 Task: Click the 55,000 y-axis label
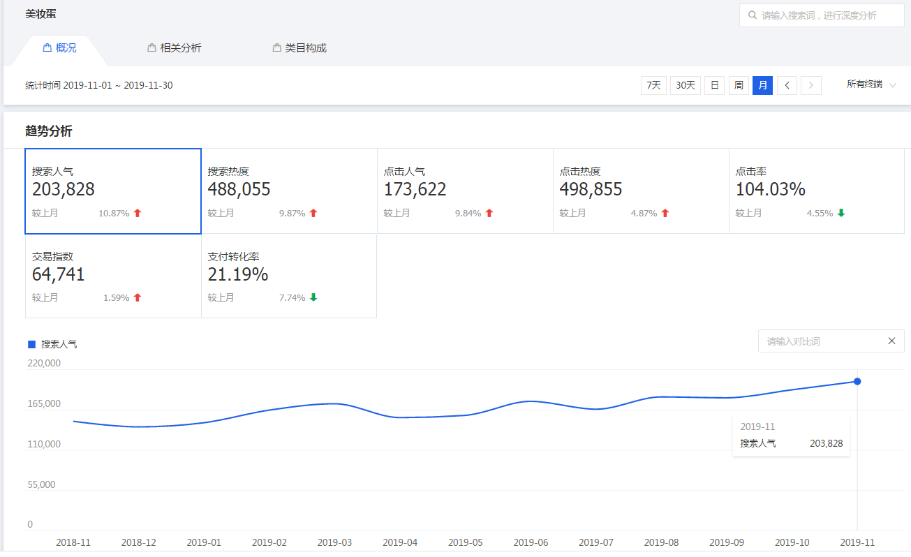41,484
